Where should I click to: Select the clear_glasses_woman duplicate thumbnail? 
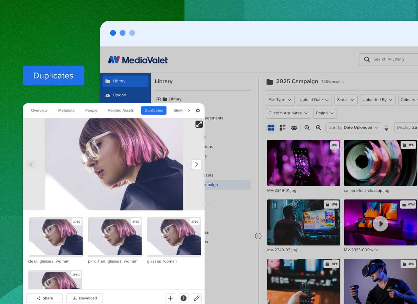pyautogui.click(x=55, y=237)
